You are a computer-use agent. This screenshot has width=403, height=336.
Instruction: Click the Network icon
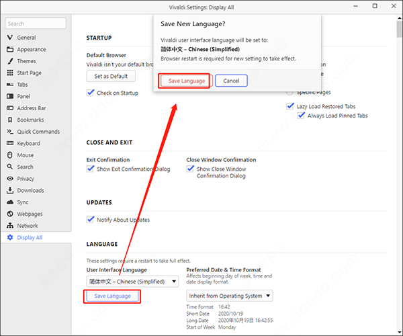(10, 226)
